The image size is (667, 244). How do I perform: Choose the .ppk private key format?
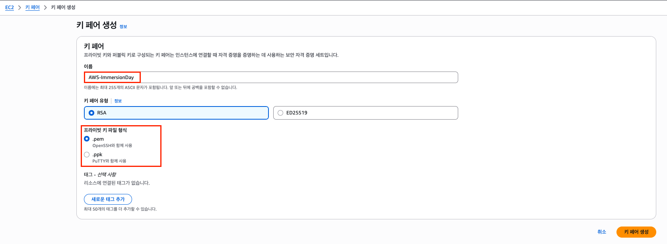tap(87, 155)
